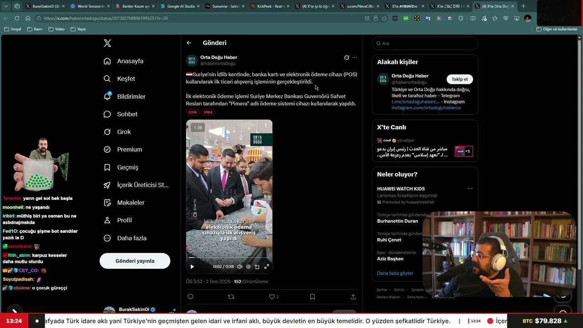
Task: Share the post with the share icon
Action: pos(353,297)
